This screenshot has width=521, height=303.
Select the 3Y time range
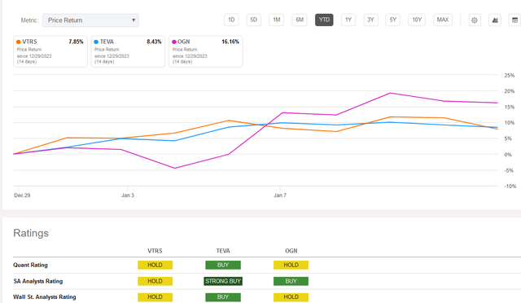point(370,20)
